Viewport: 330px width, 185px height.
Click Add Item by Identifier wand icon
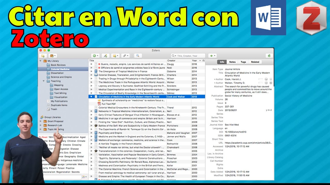coord(105,55)
